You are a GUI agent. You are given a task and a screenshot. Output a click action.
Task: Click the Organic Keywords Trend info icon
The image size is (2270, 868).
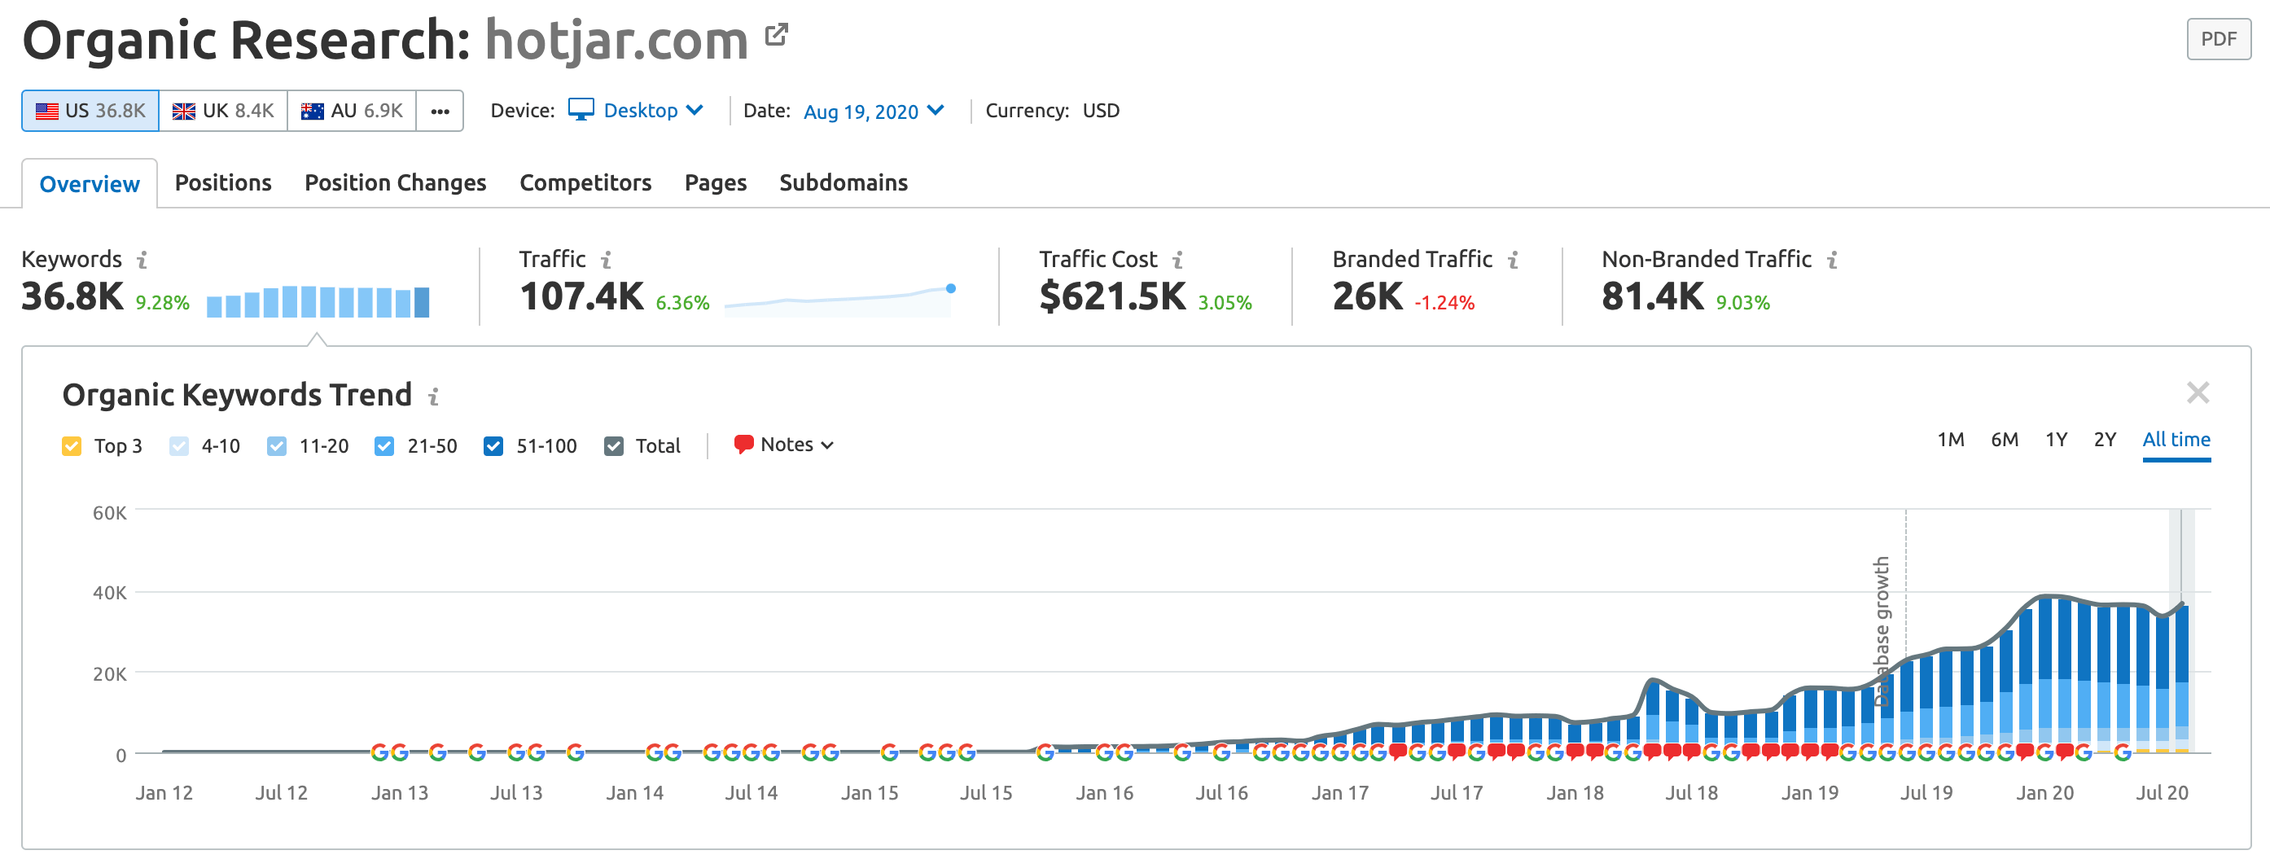tap(433, 397)
